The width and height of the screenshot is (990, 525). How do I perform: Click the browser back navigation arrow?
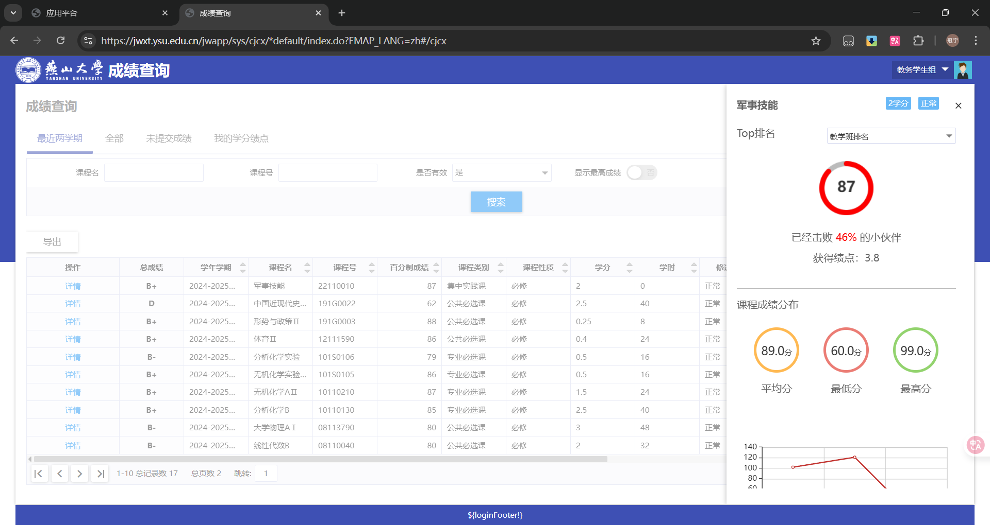click(x=14, y=41)
